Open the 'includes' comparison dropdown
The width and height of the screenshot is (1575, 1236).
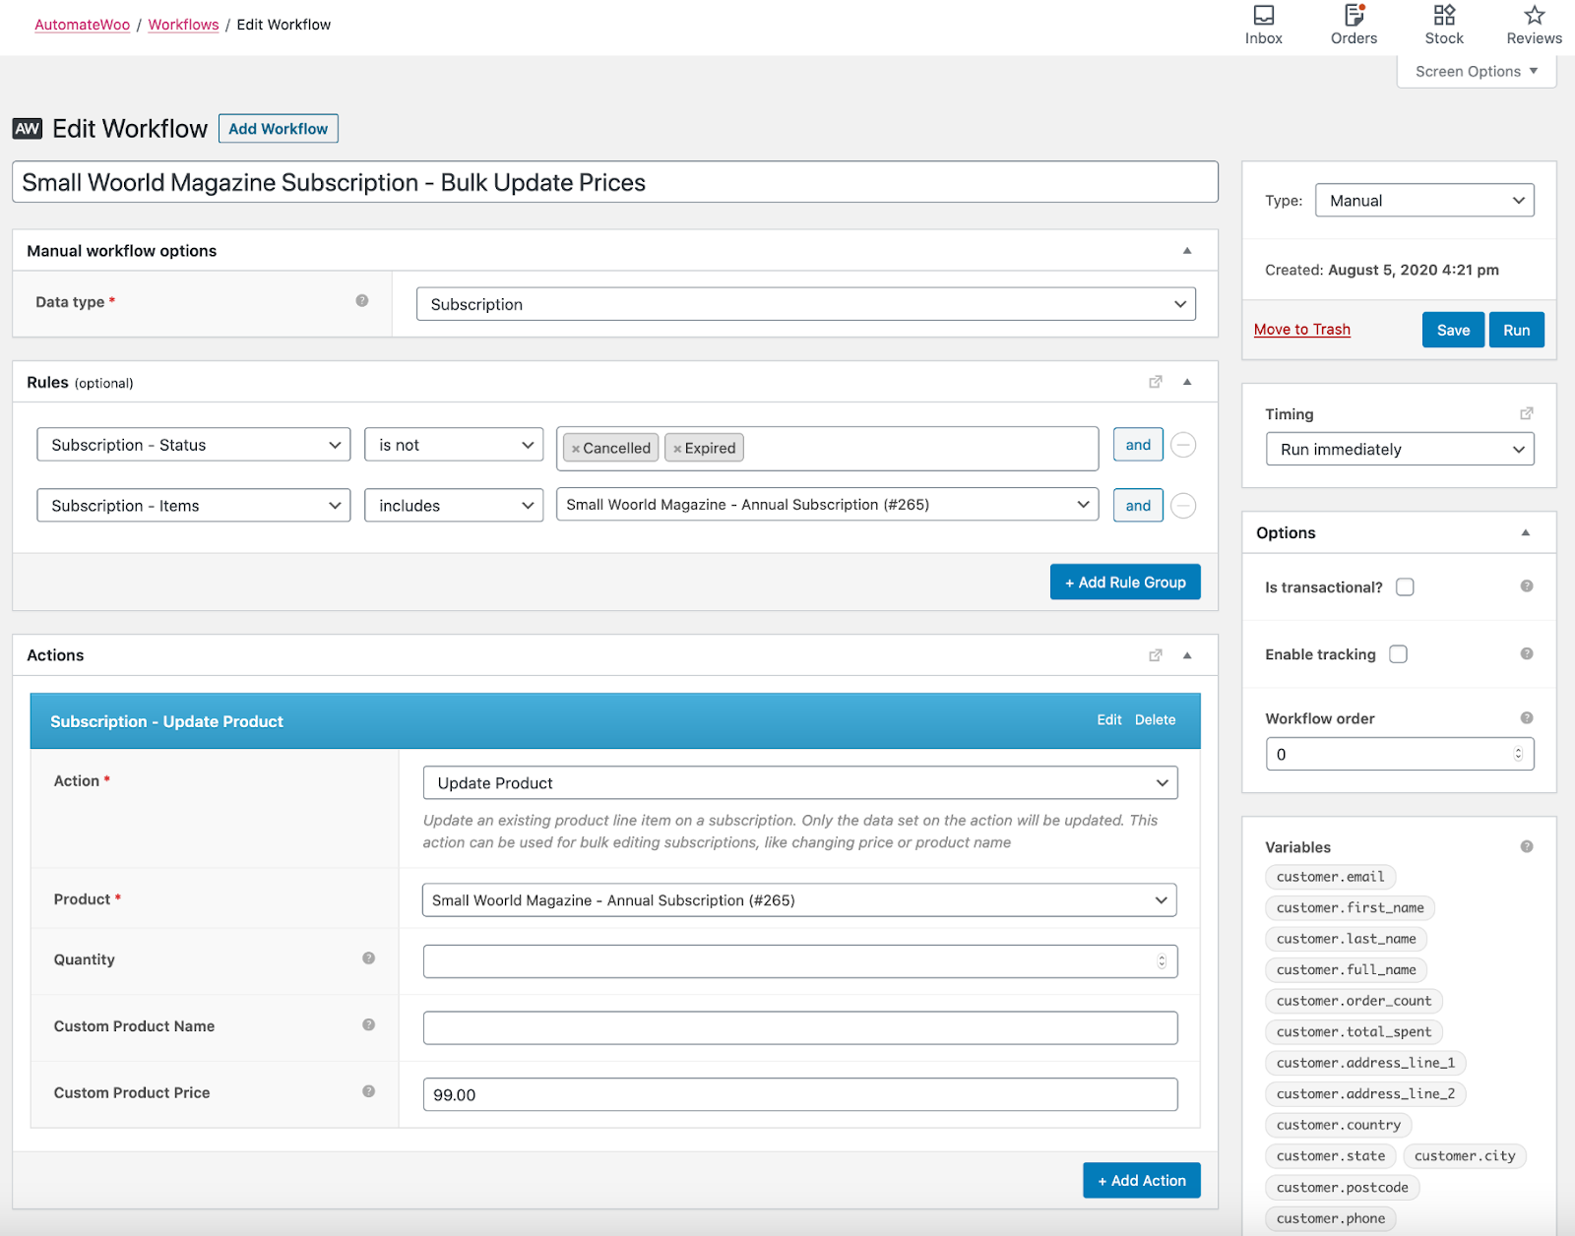pos(454,506)
